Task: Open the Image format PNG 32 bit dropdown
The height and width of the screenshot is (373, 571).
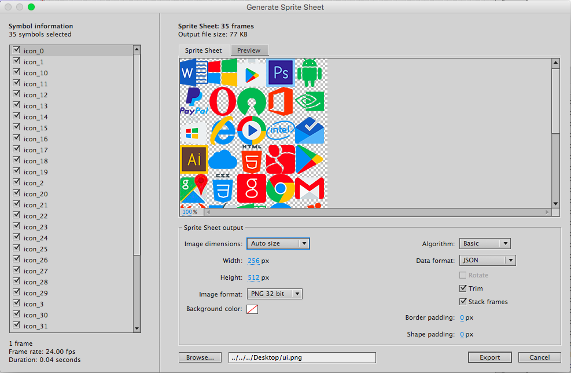Action: 275,294
